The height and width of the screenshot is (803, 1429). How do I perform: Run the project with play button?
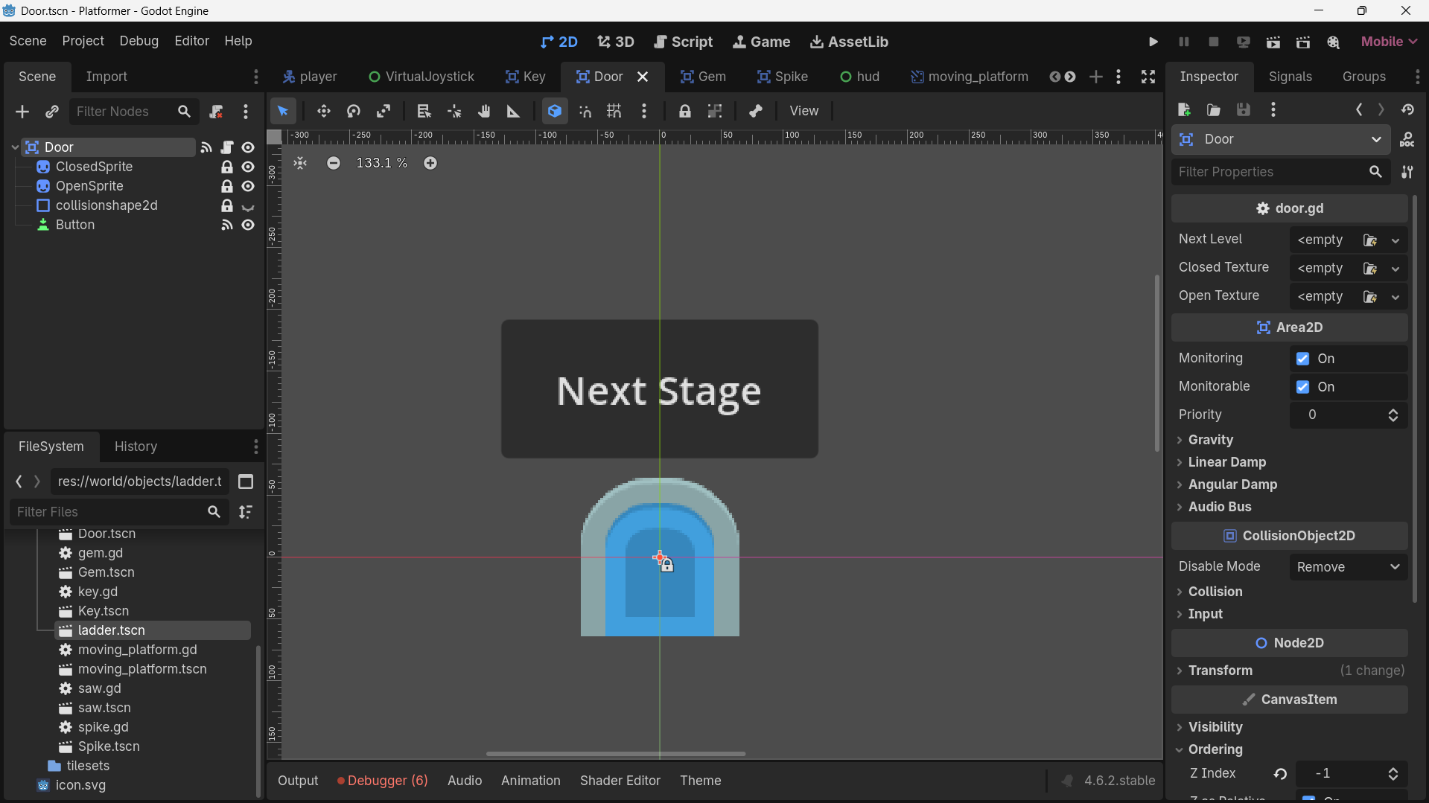pyautogui.click(x=1153, y=42)
